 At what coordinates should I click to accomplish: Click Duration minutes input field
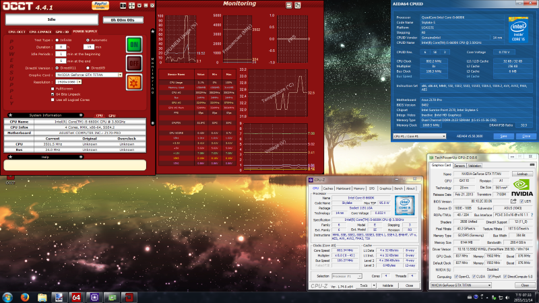89,47
